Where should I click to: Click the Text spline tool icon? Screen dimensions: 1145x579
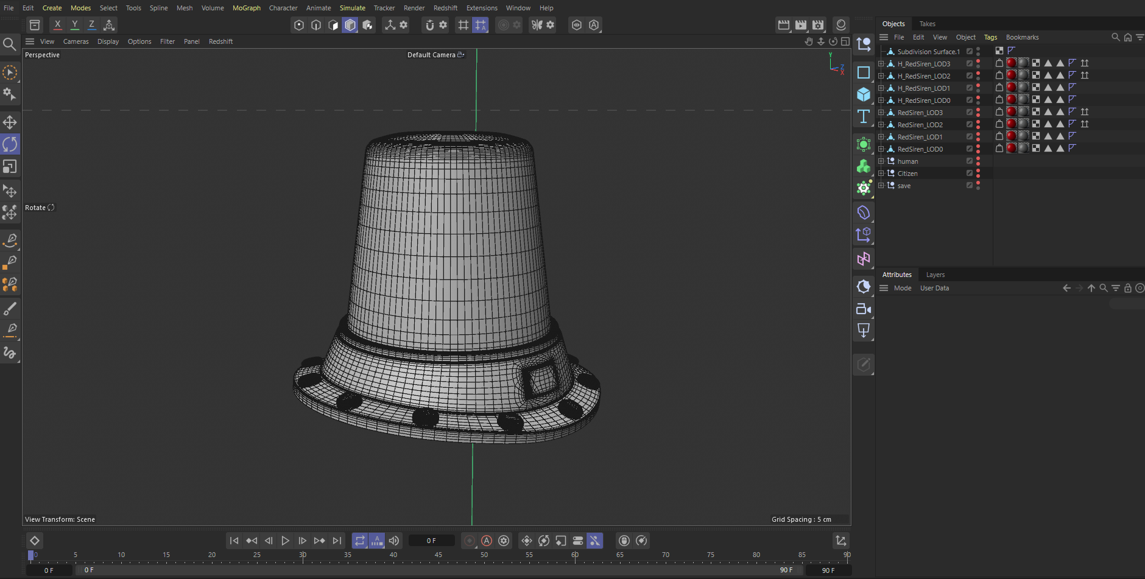pyautogui.click(x=864, y=116)
